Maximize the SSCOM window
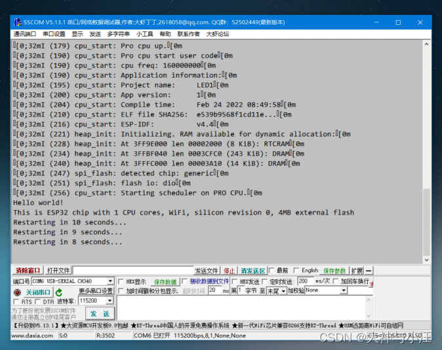The height and width of the screenshot is (350, 442). [398, 22]
